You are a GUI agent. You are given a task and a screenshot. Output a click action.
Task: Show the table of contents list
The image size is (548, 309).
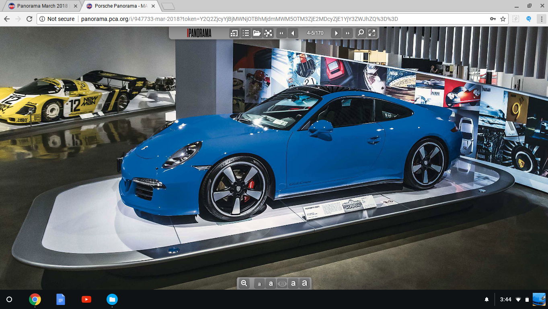click(x=246, y=33)
